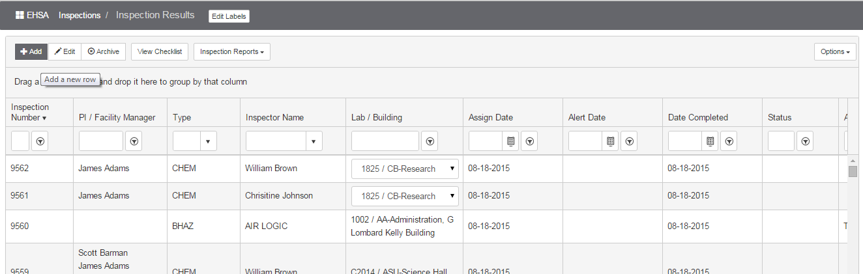Image resolution: width=863 pixels, height=274 pixels.
Task: Open the Date Completed calendar picker
Action: 710,141
